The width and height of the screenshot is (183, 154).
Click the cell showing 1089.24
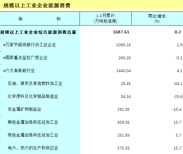123,45
